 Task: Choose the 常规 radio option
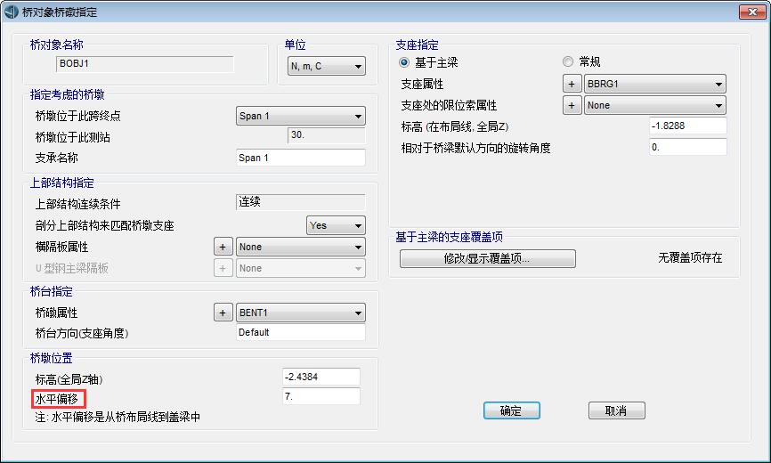point(569,62)
